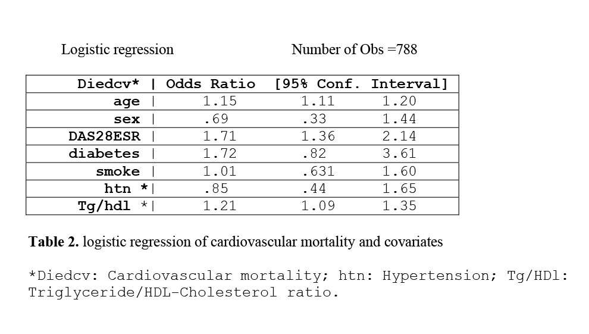Select the "age" row label
The width and height of the screenshot is (589, 334).
[x=127, y=102]
